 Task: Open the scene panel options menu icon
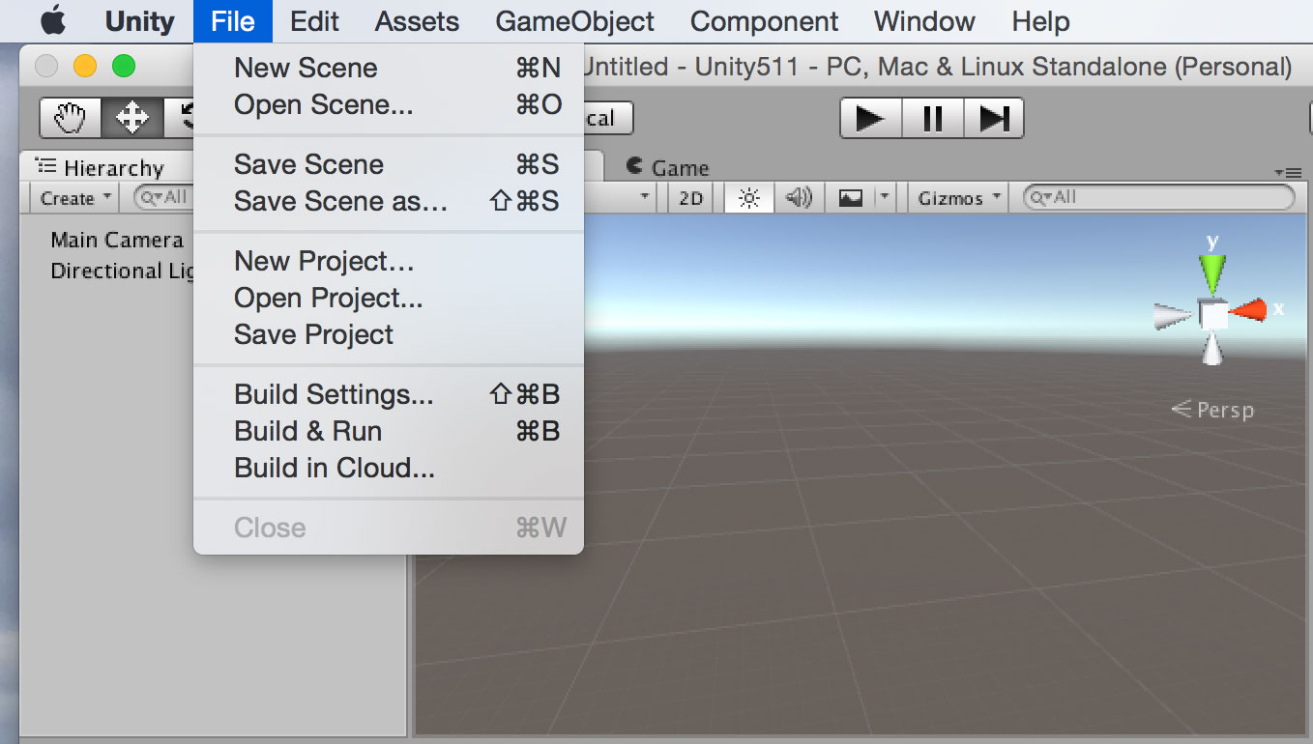point(1288,172)
